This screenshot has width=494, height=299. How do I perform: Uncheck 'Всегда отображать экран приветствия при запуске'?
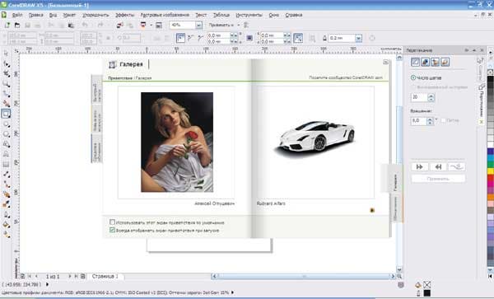[x=112, y=230]
